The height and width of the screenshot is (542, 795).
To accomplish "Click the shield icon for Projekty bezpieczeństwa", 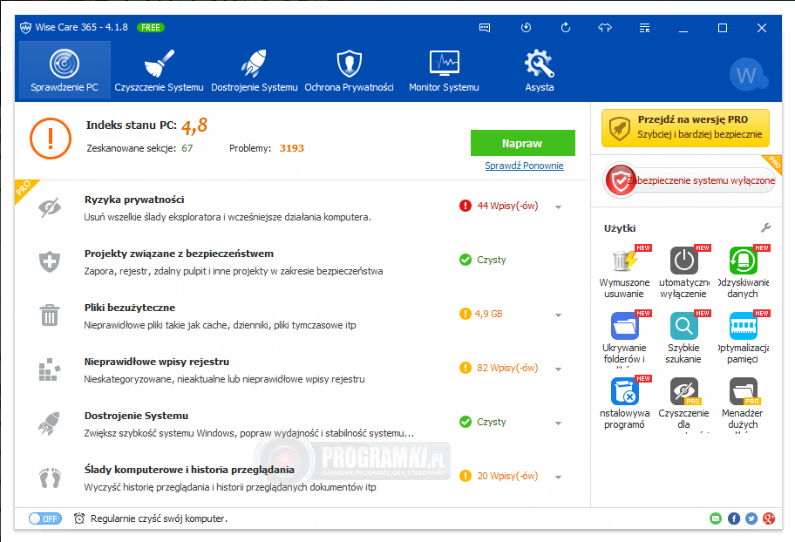I will click(x=50, y=261).
